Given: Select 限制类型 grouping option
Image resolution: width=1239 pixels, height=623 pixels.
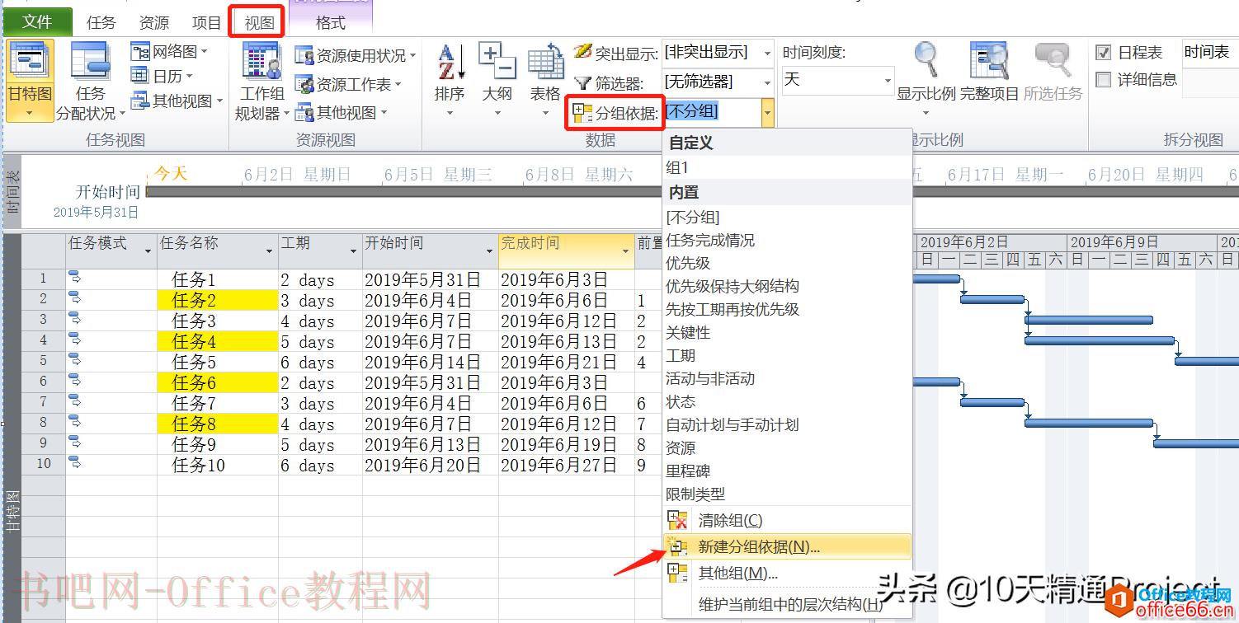Looking at the screenshot, I should 788,494.
